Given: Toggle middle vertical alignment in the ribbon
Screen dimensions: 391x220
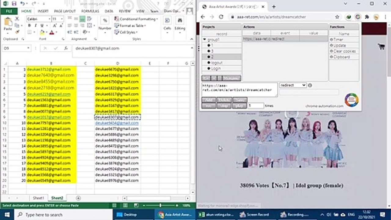Looking at the screenshot, I should [x=76, y=19].
